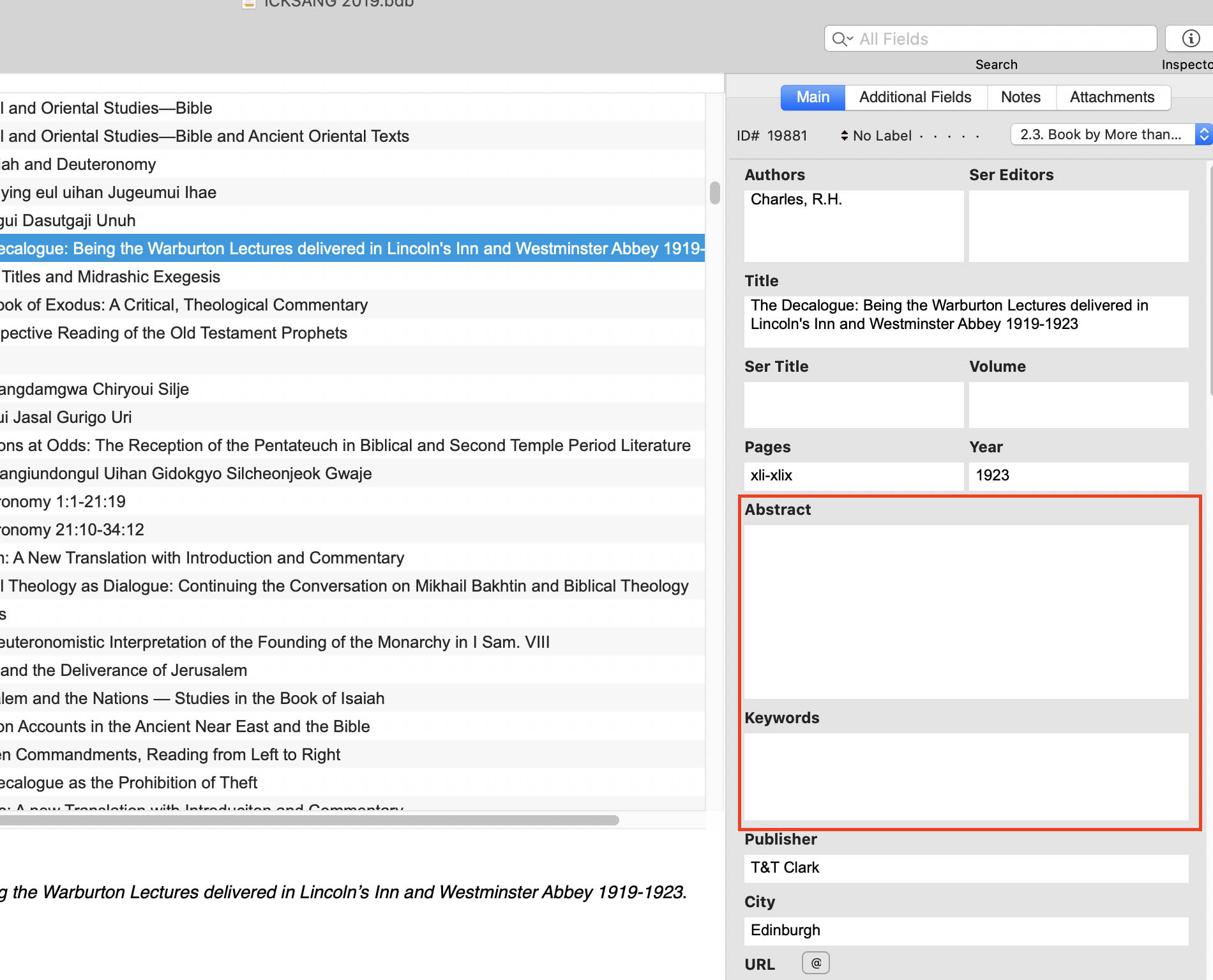Click the vertical scrollbar thumb of the reference list
Viewport: 1213px width, 980px height.
(x=715, y=193)
